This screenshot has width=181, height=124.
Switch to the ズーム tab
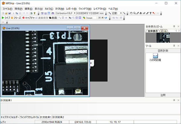[164, 31]
